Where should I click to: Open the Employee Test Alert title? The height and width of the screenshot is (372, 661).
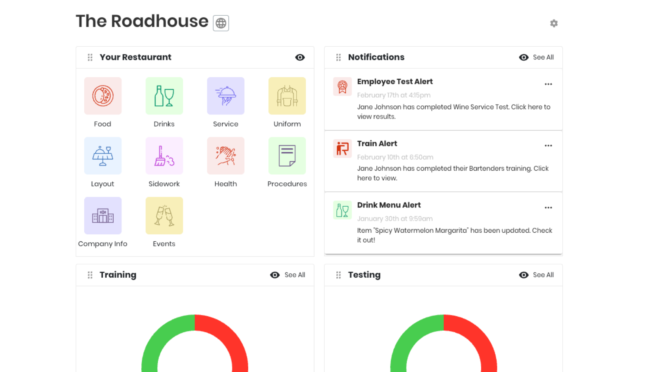pos(395,81)
